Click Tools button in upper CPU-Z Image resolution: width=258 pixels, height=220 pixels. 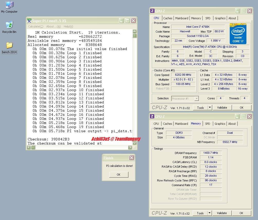pos(200,108)
